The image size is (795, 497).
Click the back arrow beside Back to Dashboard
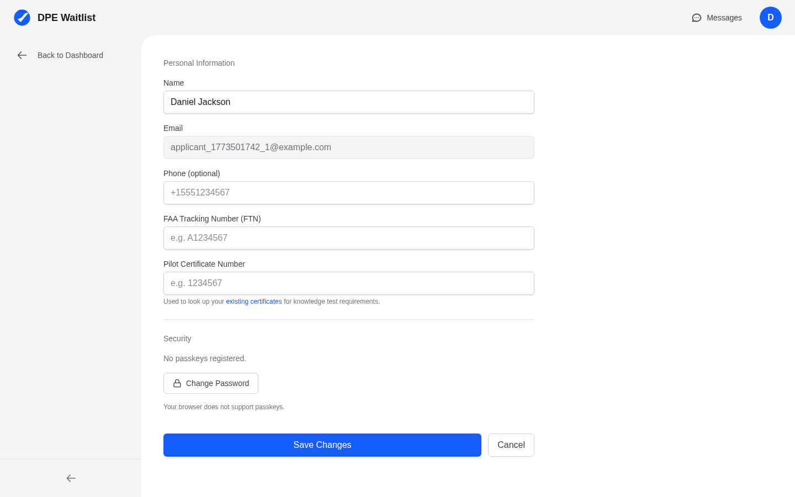pos(22,55)
